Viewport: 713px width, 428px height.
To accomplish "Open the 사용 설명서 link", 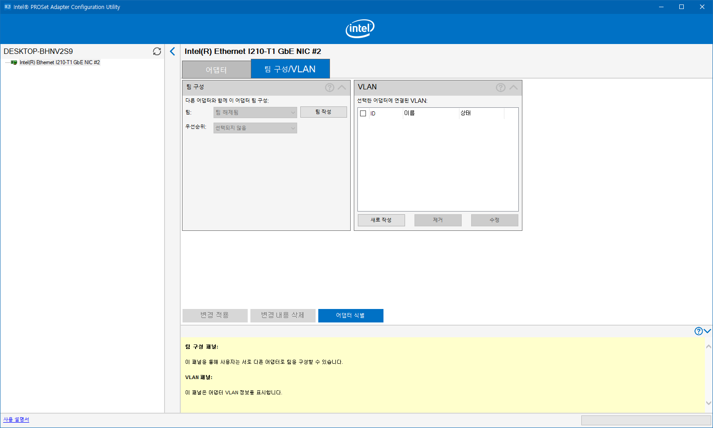I will (16, 419).
